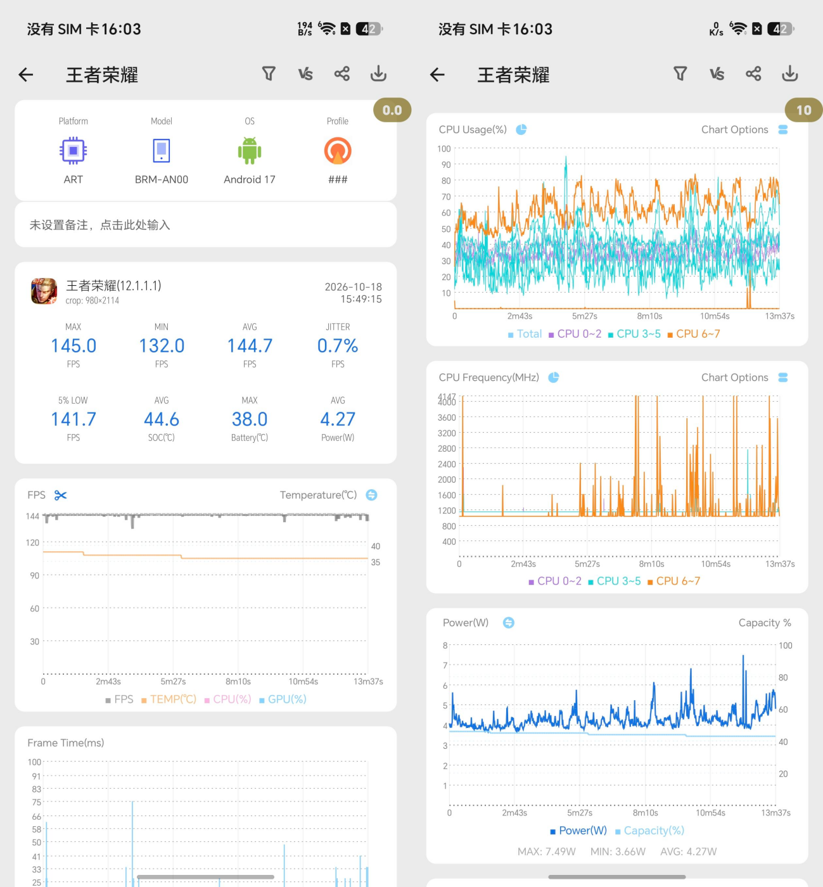Tap the ART platform chip icon

73,151
